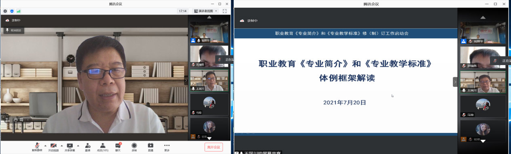This screenshot has width=511, height=154.
Task: Click the slide date 2021年7月20日
Action: [x=344, y=103]
